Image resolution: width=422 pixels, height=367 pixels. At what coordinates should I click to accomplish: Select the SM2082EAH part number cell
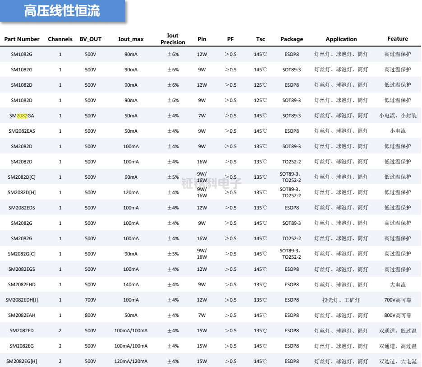(22, 315)
